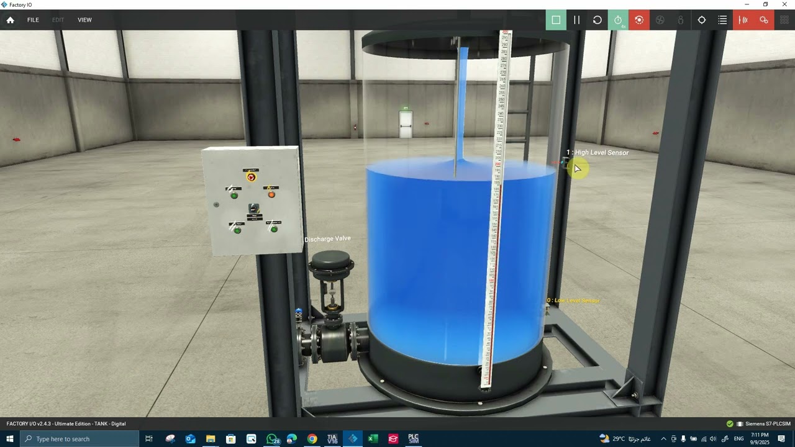Turn the selector switch on control panel

pyautogui.click(x=254, y=209)
